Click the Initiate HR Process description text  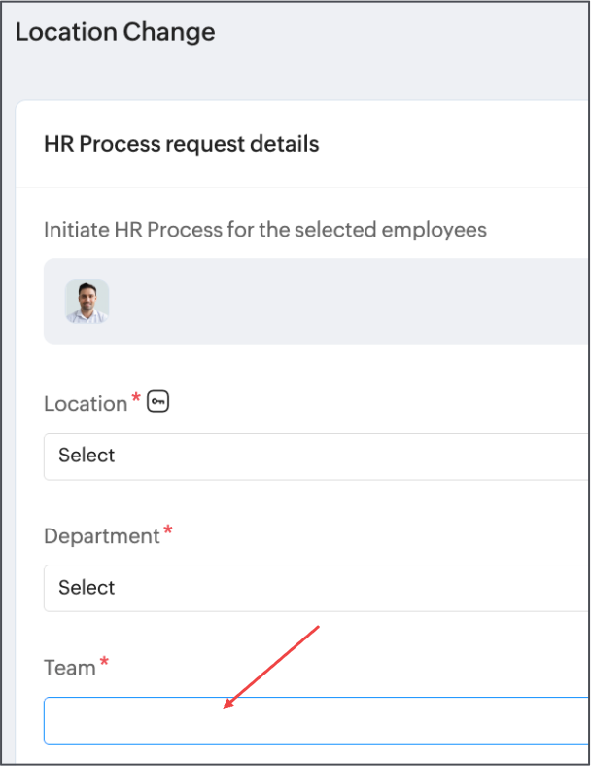point(265,230)
